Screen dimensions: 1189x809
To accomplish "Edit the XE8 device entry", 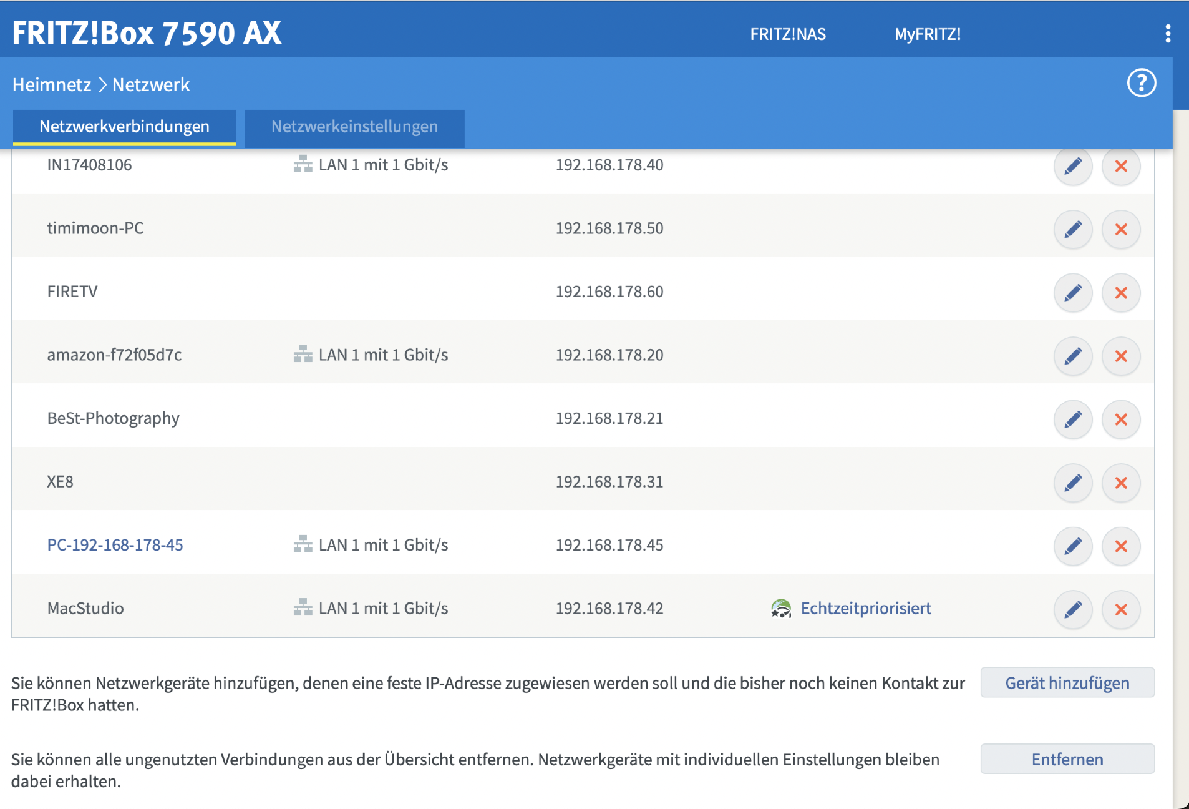I will (x=1073, y=483).
